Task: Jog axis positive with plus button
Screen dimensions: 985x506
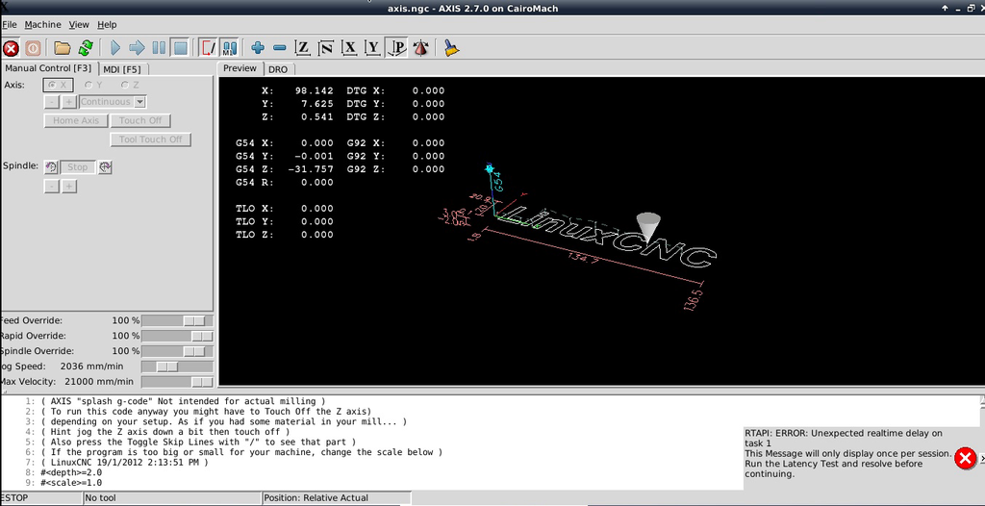Action: click(x=69, y=102)
